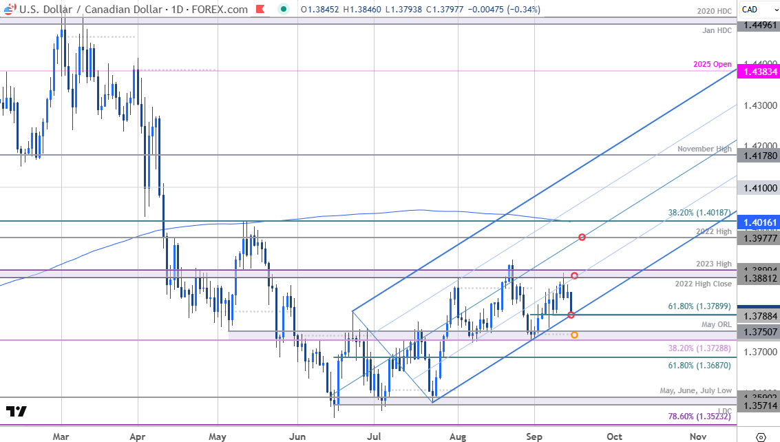Select the orange circle marker near May ORL
The width and height of the screenshot is (780, 442).
point(575,335)
